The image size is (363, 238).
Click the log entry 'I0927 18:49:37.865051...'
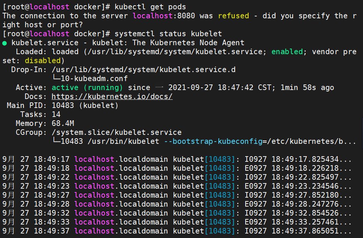[x=298, y=231]
